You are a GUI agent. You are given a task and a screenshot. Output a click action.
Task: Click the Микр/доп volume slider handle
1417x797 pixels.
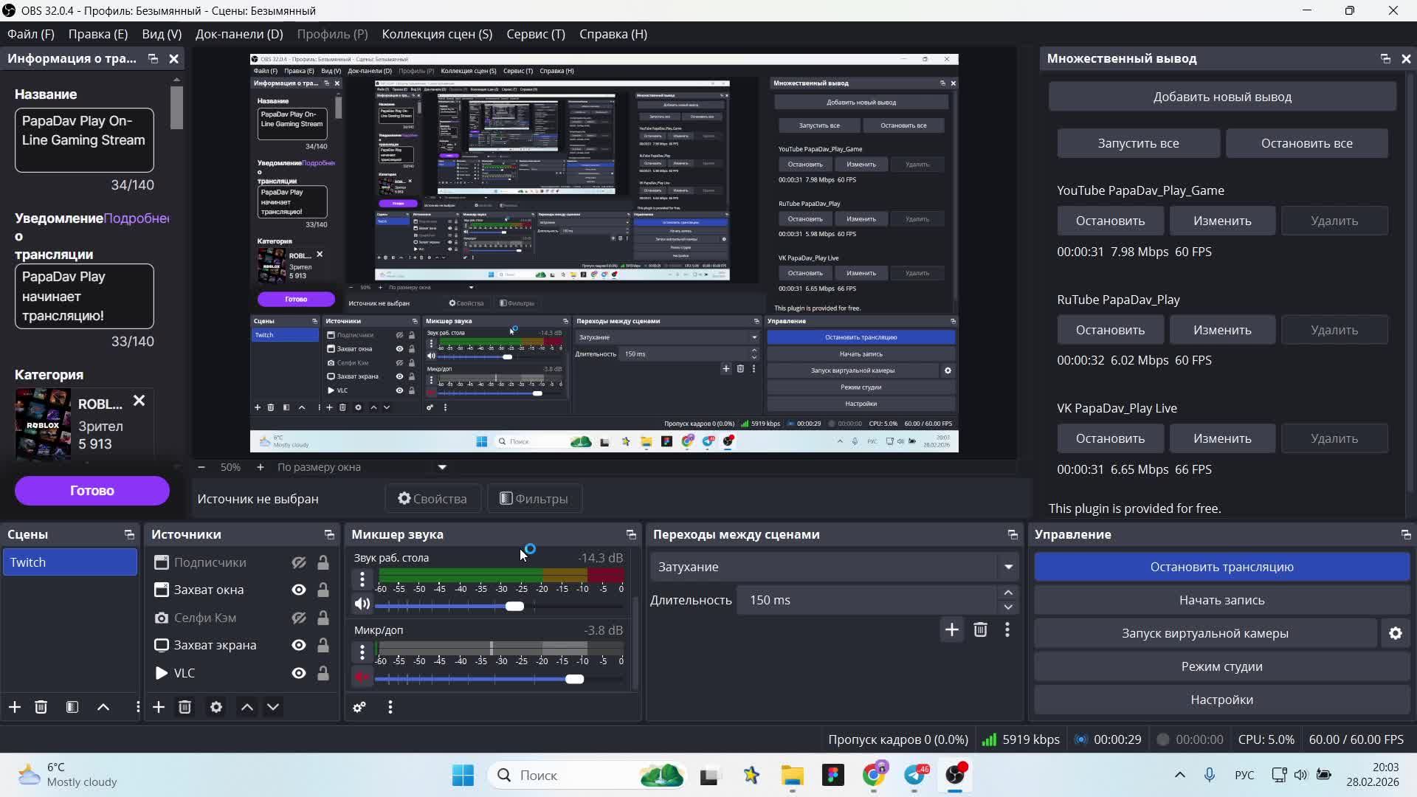[574, 679]
